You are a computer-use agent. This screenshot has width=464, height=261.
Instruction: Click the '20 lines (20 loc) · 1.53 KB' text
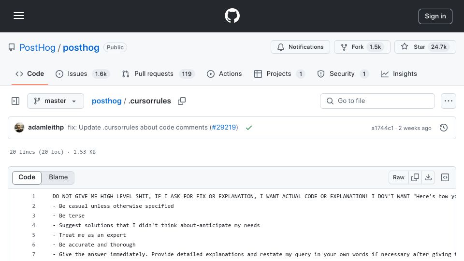(x=53, y=152)
